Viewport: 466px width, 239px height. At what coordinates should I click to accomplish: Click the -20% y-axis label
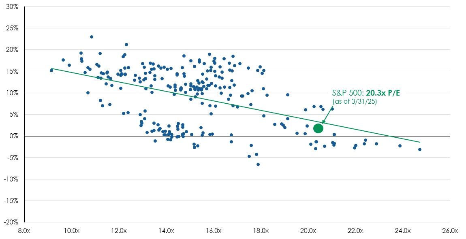point(11,222)
